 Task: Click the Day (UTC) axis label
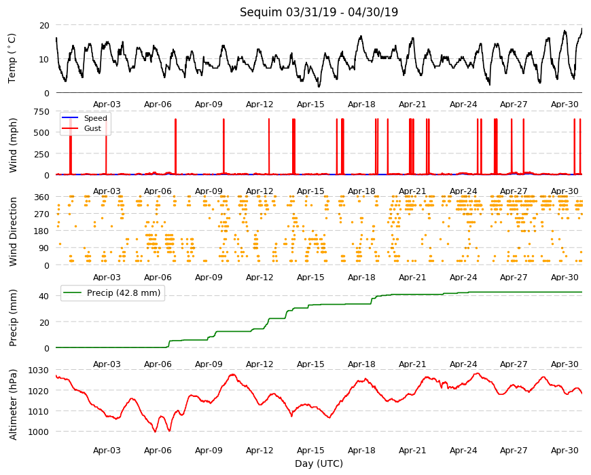point(319,463)
